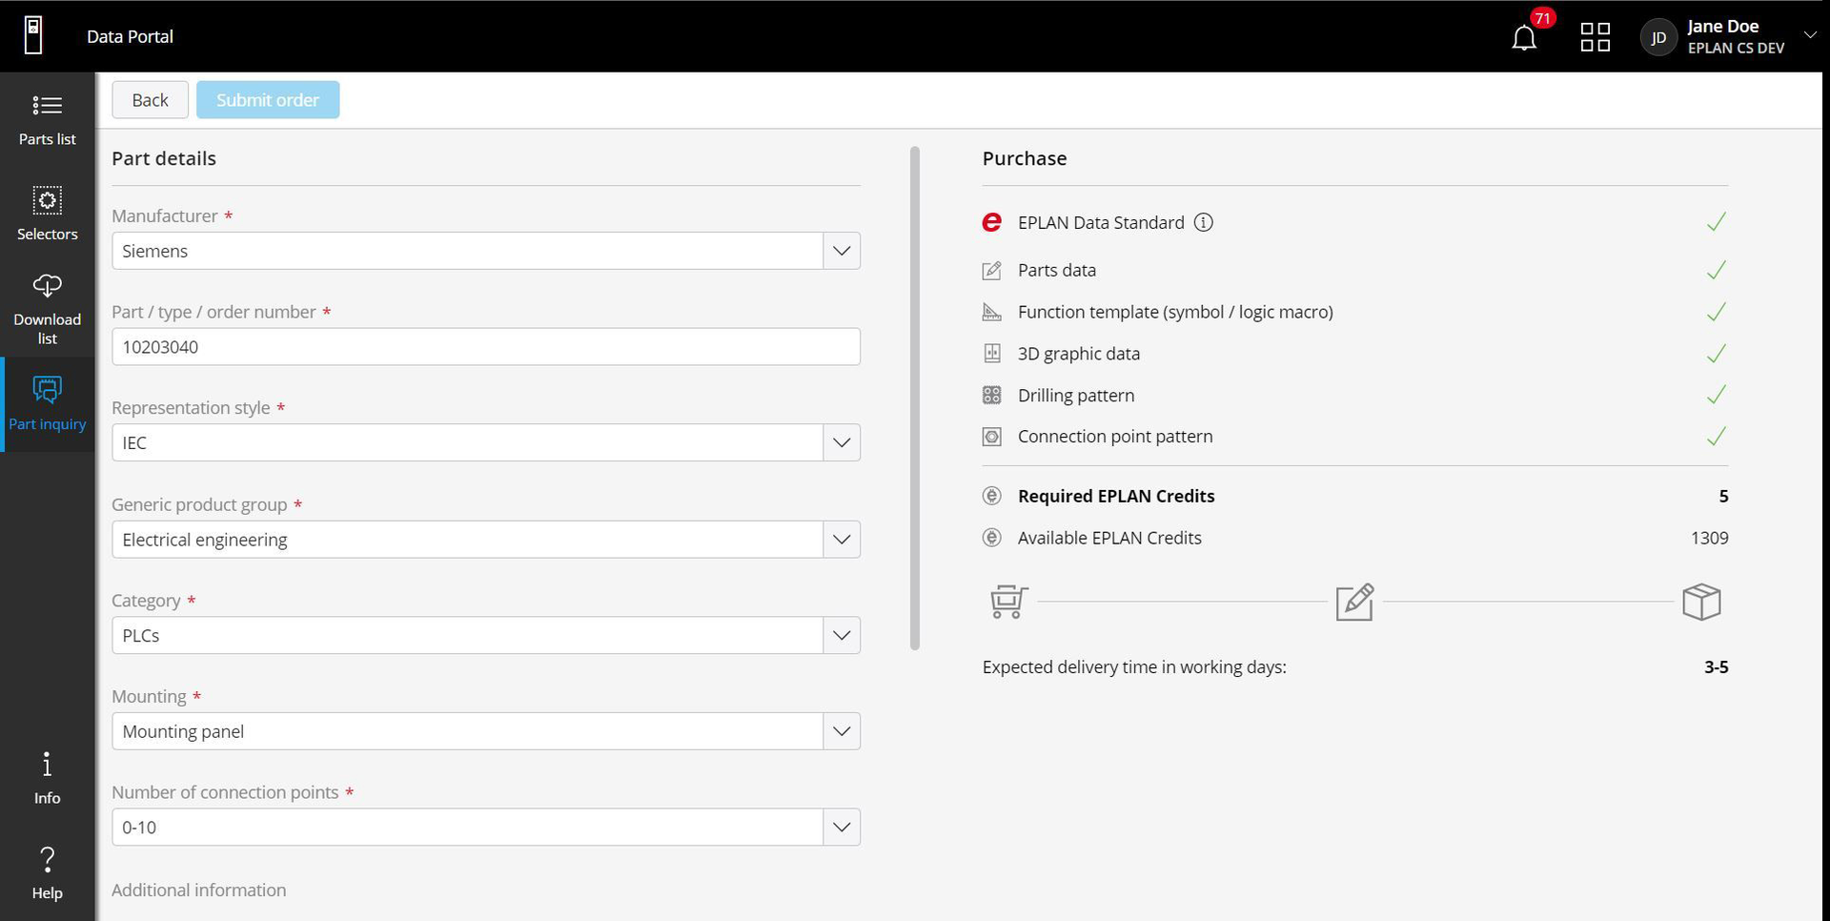Screen dimensions: 1830x921
Task: Open the Info panel
Action: [47, 775]
